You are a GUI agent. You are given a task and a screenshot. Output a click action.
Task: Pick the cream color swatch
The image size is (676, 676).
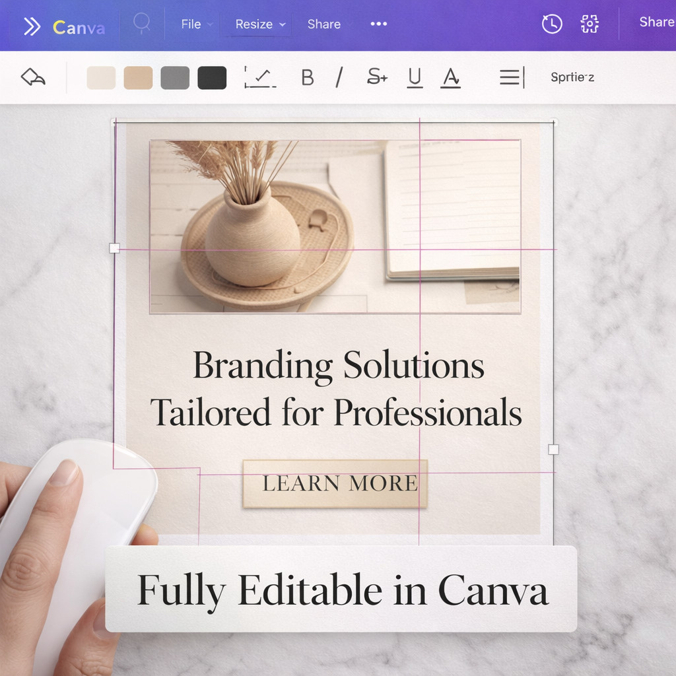[x=101, y=78]
